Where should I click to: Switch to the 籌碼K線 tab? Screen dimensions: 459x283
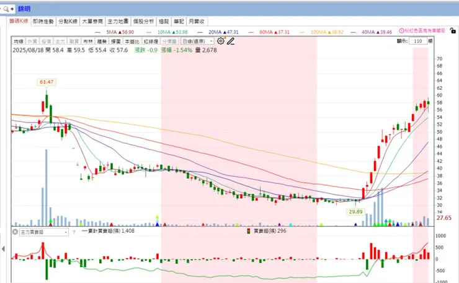(x=19, y=21)
